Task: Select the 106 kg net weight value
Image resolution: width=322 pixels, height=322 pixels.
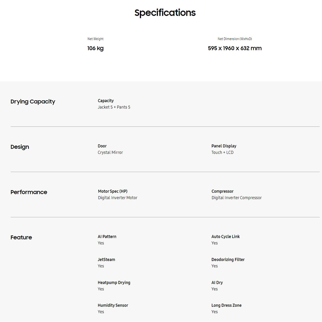Action: pos(95,48)
